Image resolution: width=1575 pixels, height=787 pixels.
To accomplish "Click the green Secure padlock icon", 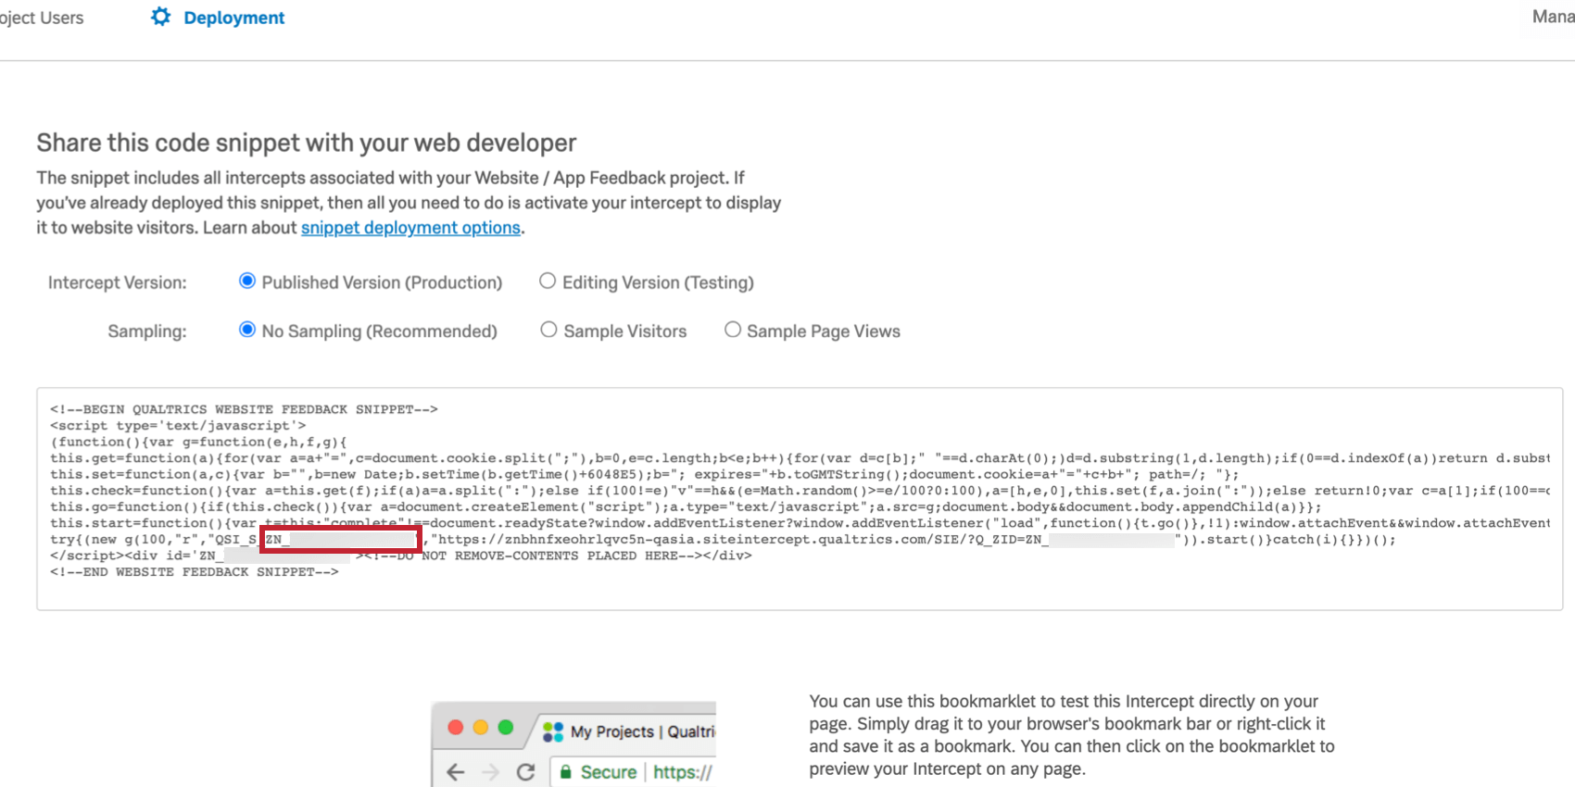I will (565, 772).
